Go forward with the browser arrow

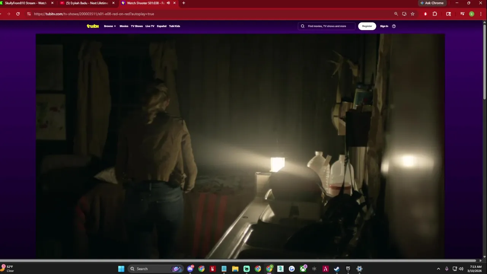pyautogui.click(x=8, y=14)
